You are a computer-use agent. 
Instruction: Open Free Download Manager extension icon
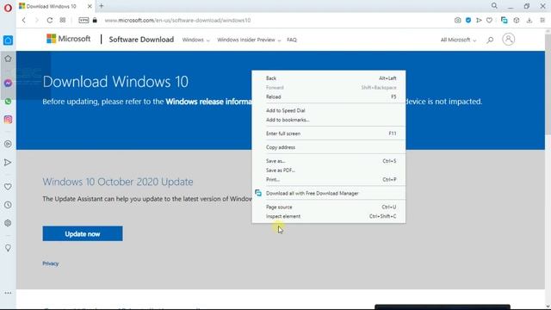pos(504,21)
